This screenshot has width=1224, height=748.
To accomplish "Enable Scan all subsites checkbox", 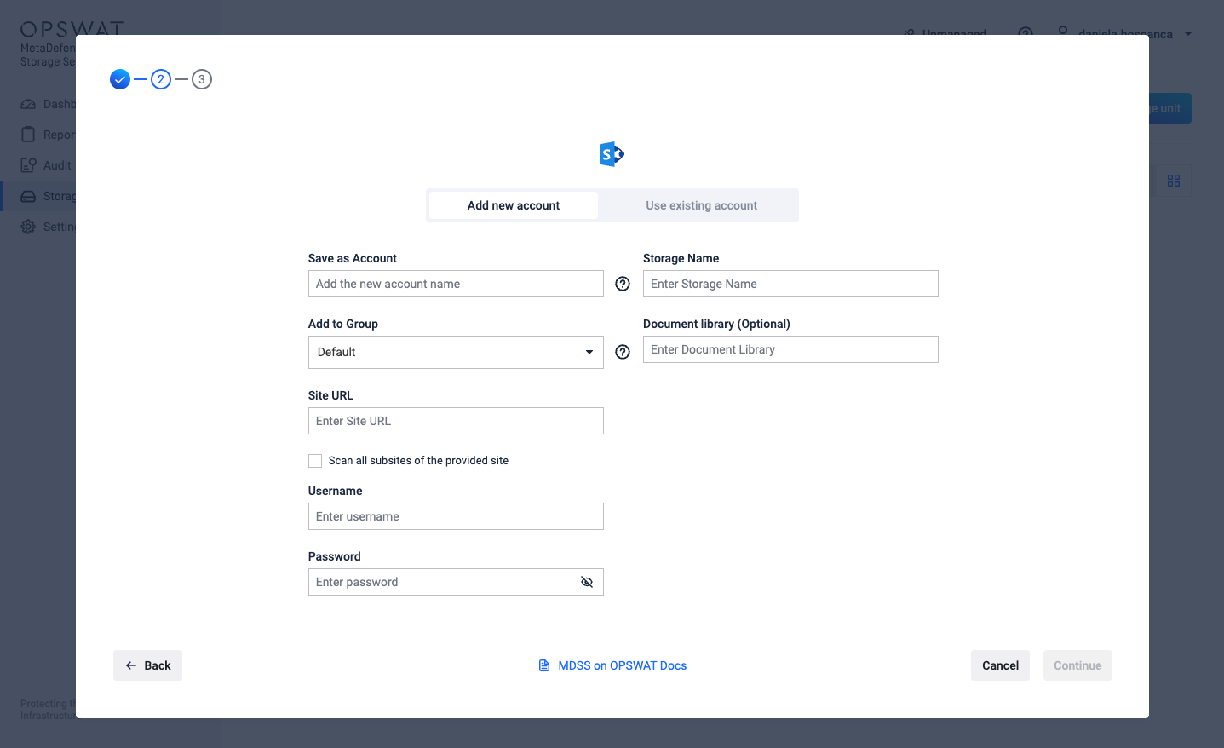I will (x=315, y=461).
